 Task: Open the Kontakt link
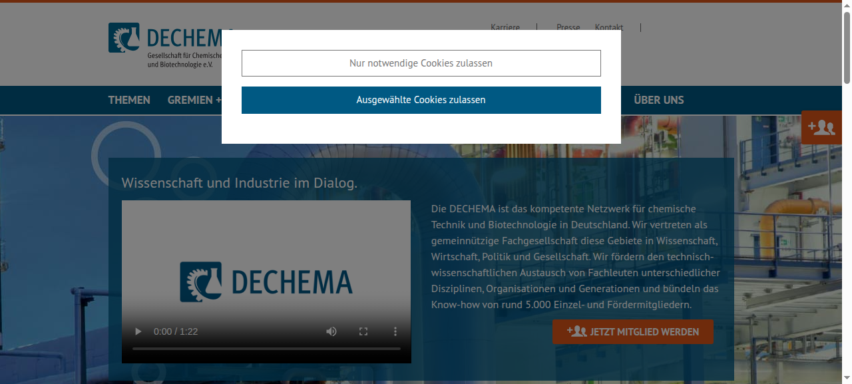609,27
